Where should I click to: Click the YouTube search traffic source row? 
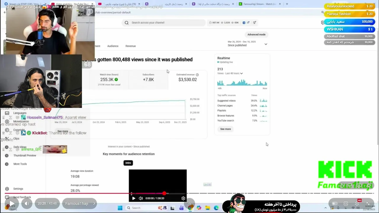[x=242, y=121]
